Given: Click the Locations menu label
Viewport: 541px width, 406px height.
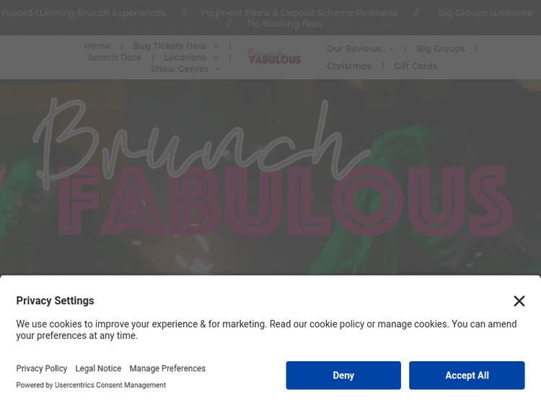Looking at the screenshot, I should point(185,58).
